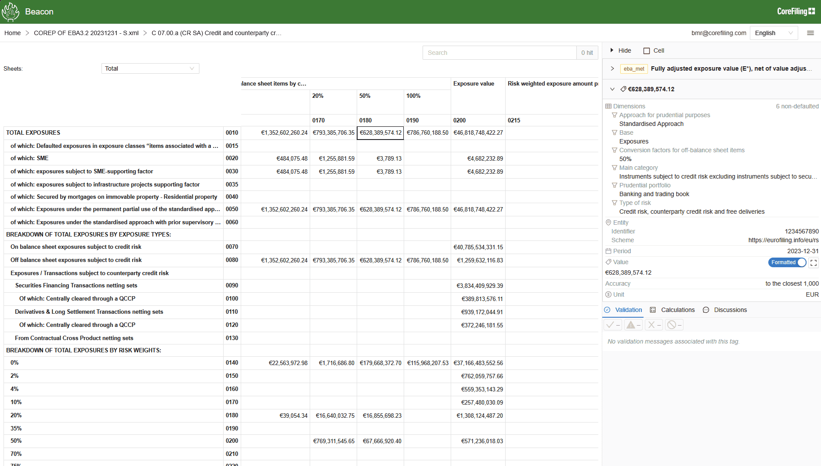Image resolution: width=821 pixels, height=466 pixels.
Task: Select TOTAL EXPOSURES exposure value €46,818,748,422.27
Action: tap(478, 133)
